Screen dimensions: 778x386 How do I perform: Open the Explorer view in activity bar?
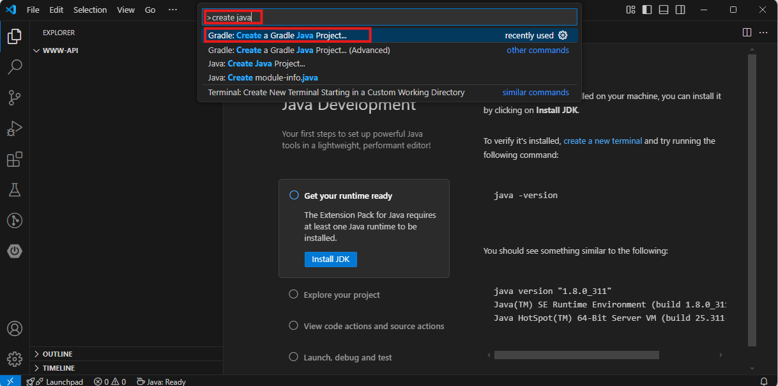(14, 36)
